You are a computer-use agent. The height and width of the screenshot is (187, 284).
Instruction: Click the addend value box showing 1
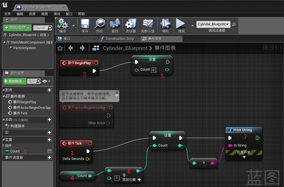[117, 178]
